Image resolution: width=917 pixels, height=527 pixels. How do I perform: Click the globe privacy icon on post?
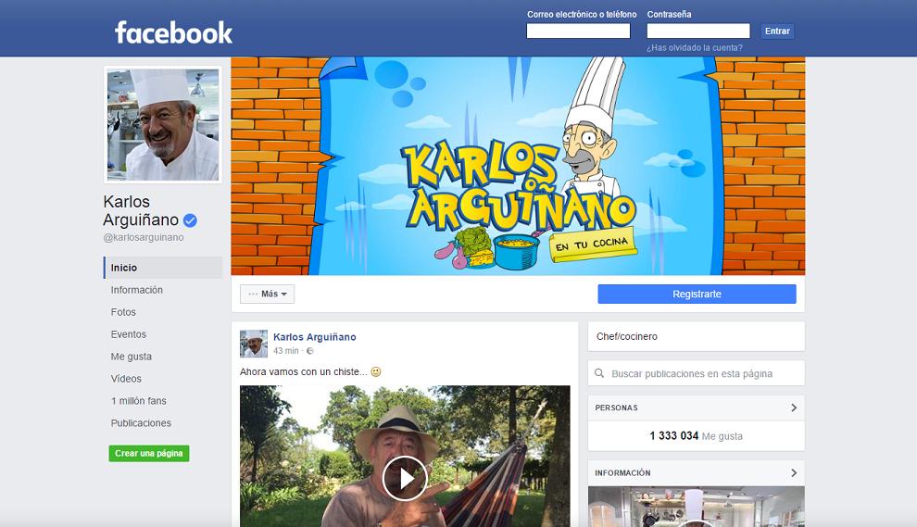310,351
